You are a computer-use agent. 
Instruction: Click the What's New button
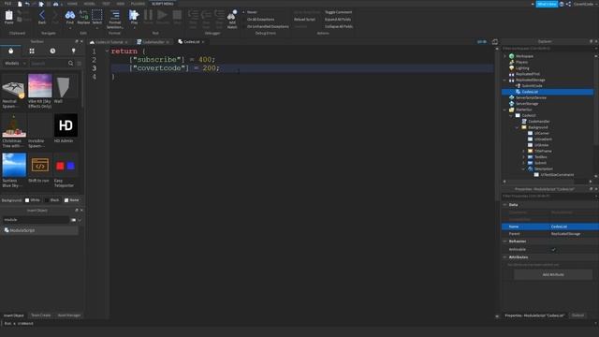click(x=547, y=4)
